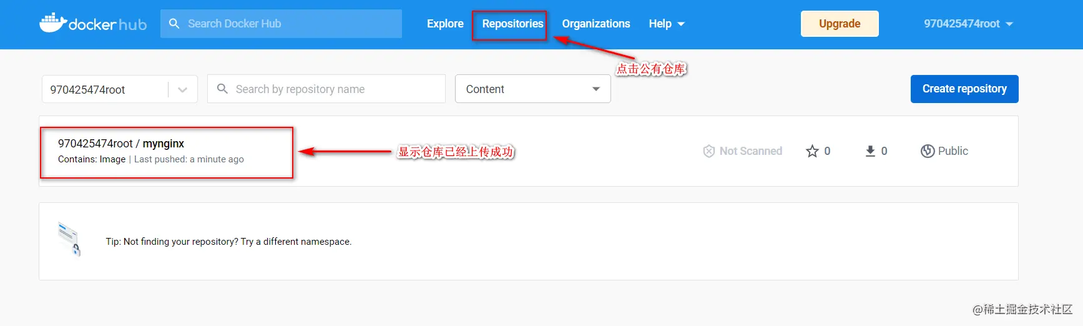Click the tip about different namespace

[228, 242]
